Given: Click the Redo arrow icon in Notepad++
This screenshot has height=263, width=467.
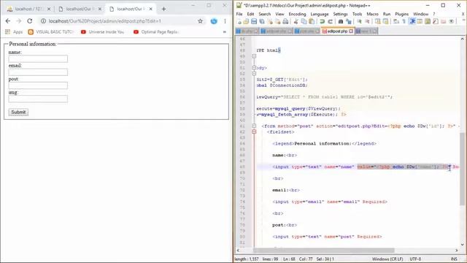Looking at the screenshot, I should tap(330, 21).
